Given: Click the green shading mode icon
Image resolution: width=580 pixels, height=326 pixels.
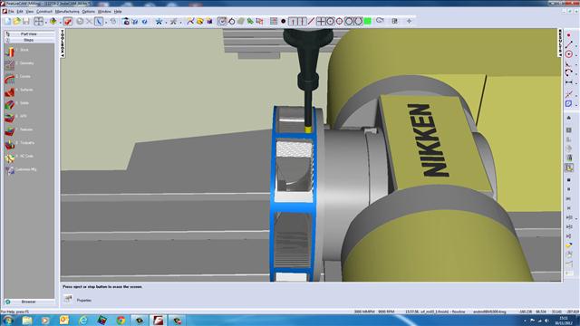Looking at the screenshot, I should (53, 22).
